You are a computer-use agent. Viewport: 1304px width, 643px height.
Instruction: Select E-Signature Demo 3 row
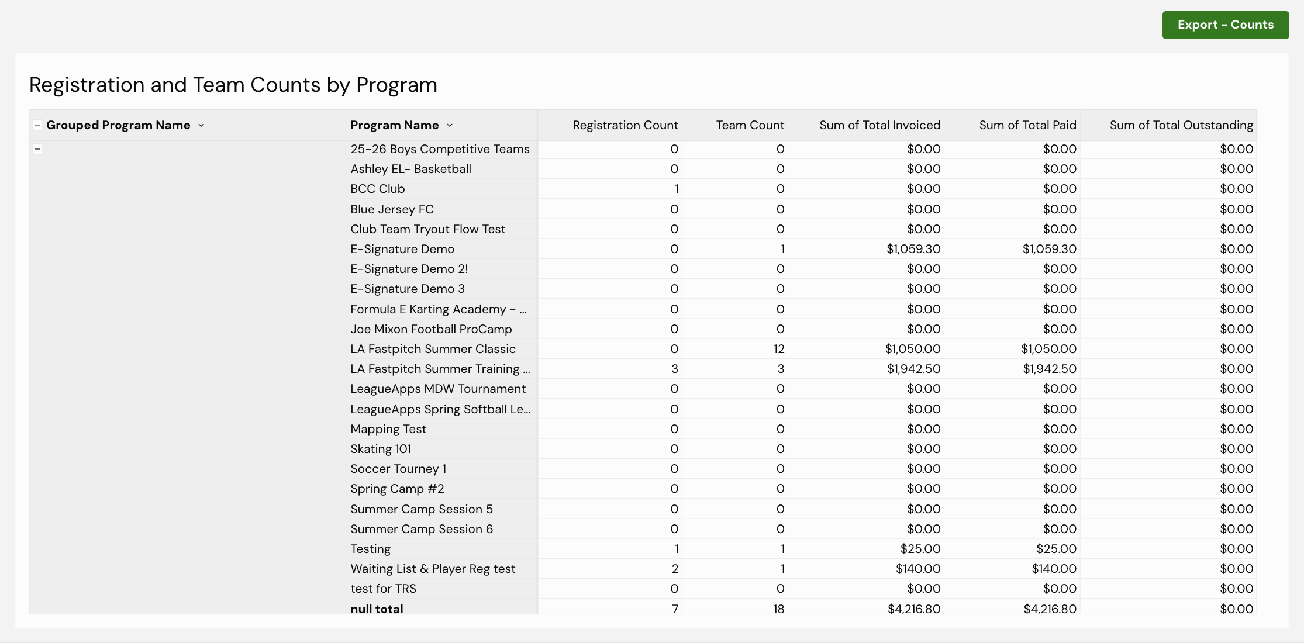[407, 289]
